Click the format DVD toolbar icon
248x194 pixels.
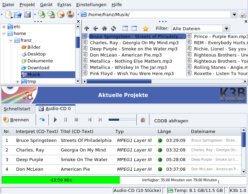[70, 14]
